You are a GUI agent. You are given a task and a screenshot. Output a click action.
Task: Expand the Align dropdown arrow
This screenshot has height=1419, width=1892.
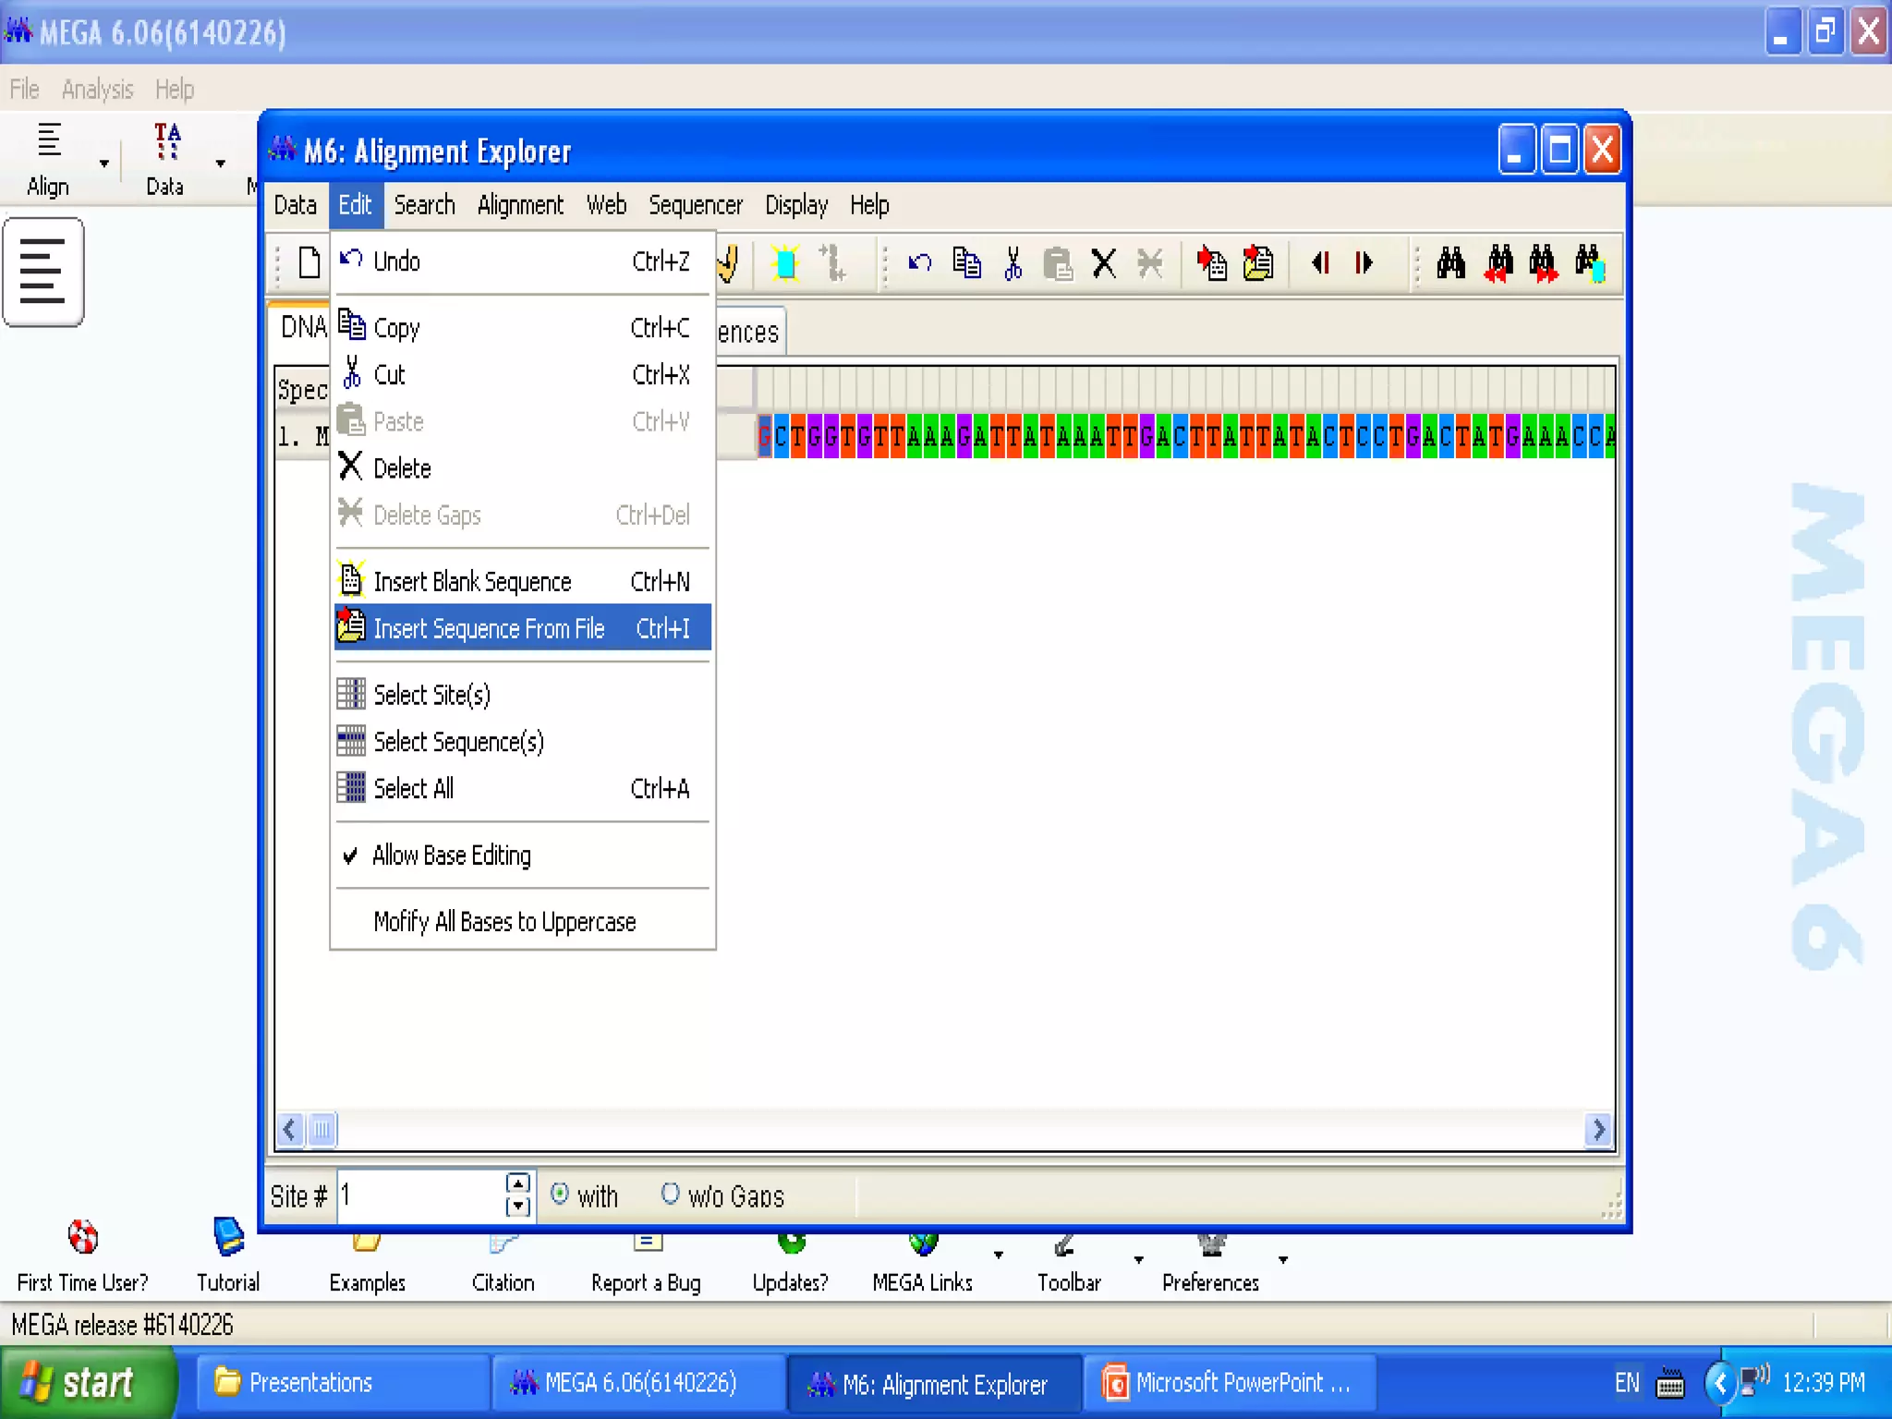click(104, 164)
